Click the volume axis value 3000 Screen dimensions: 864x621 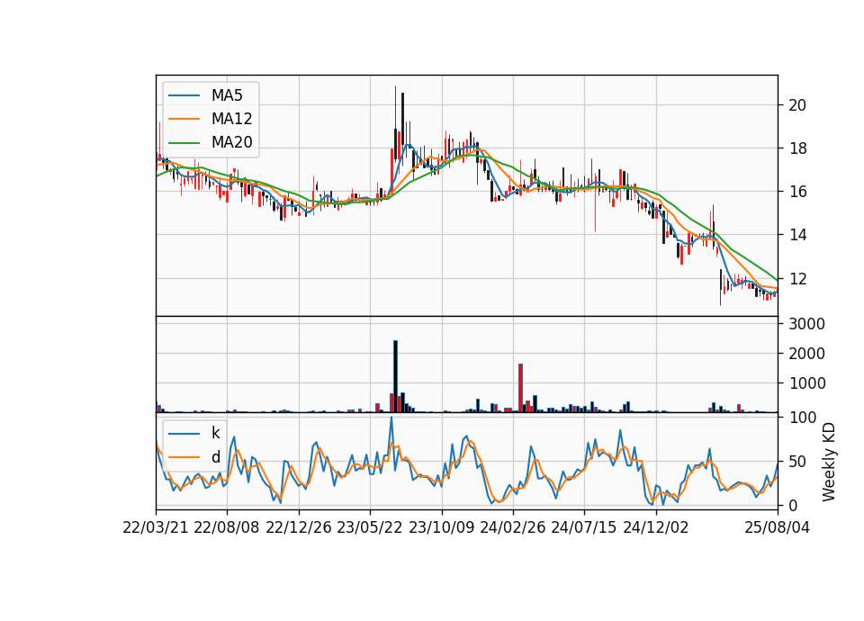pyautogui.click(x=806, y=324)
